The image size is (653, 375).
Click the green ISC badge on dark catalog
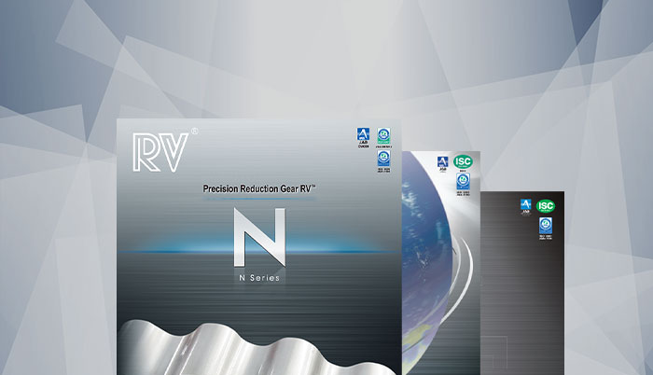tap(546, 205)
